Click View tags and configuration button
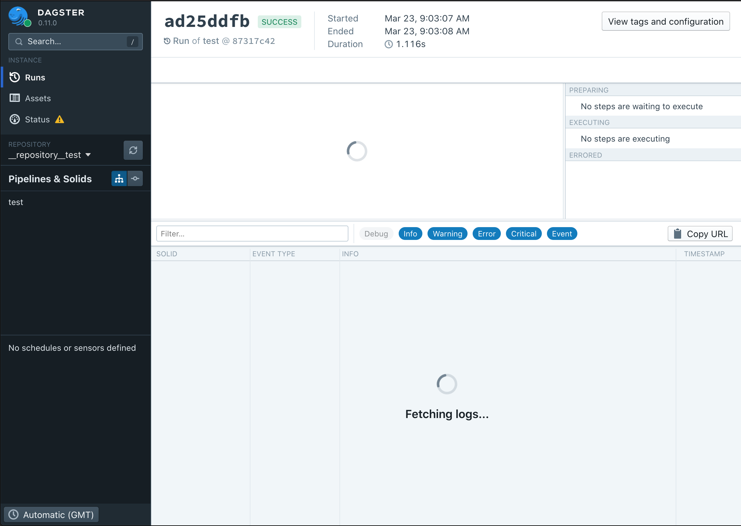 [665, 21]
